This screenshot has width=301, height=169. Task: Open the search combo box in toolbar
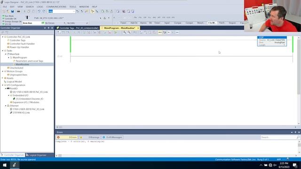[62, 11]
